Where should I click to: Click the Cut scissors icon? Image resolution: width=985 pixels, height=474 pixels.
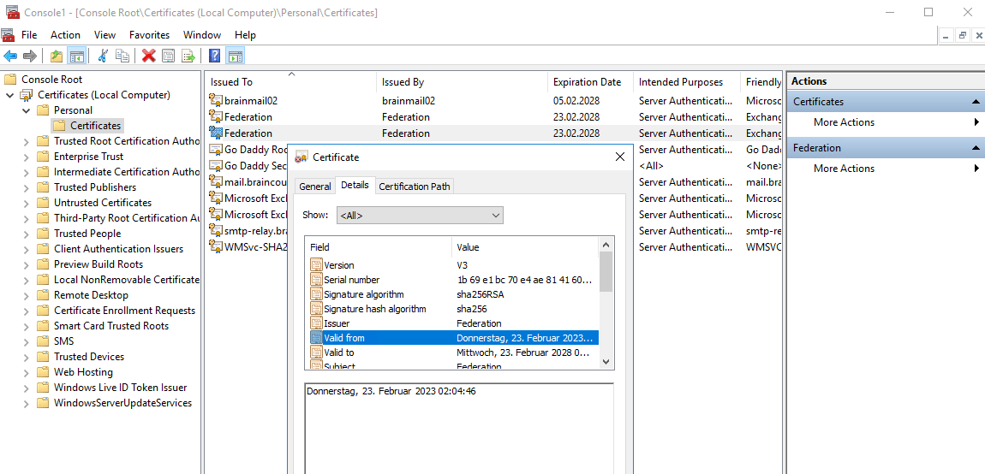pyautogui.click(x=103, y=56)
